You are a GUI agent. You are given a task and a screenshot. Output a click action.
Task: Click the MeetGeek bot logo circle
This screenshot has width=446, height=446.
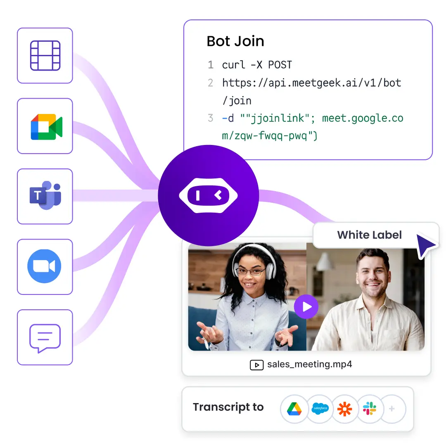coord(208,195)
